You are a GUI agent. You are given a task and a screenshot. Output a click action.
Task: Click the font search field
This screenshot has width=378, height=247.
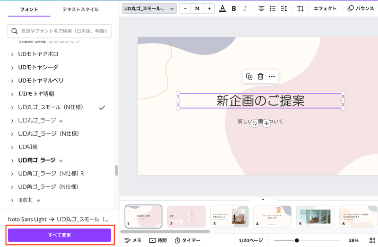(x=60, y=31)
